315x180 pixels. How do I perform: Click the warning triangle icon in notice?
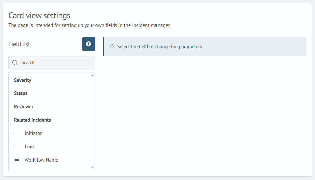[x=112, y=47]
